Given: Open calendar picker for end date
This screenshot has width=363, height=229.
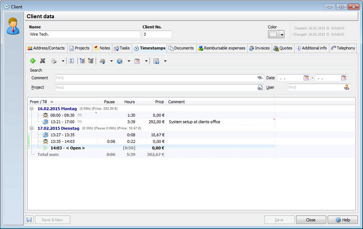Looking at the screenshot, I should point(343,78).
